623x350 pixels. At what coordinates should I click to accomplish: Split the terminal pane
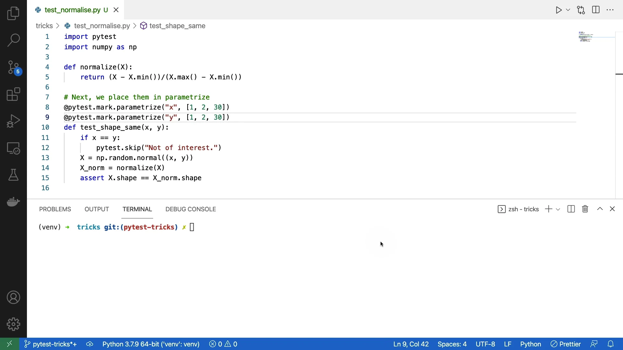(571, 209)
